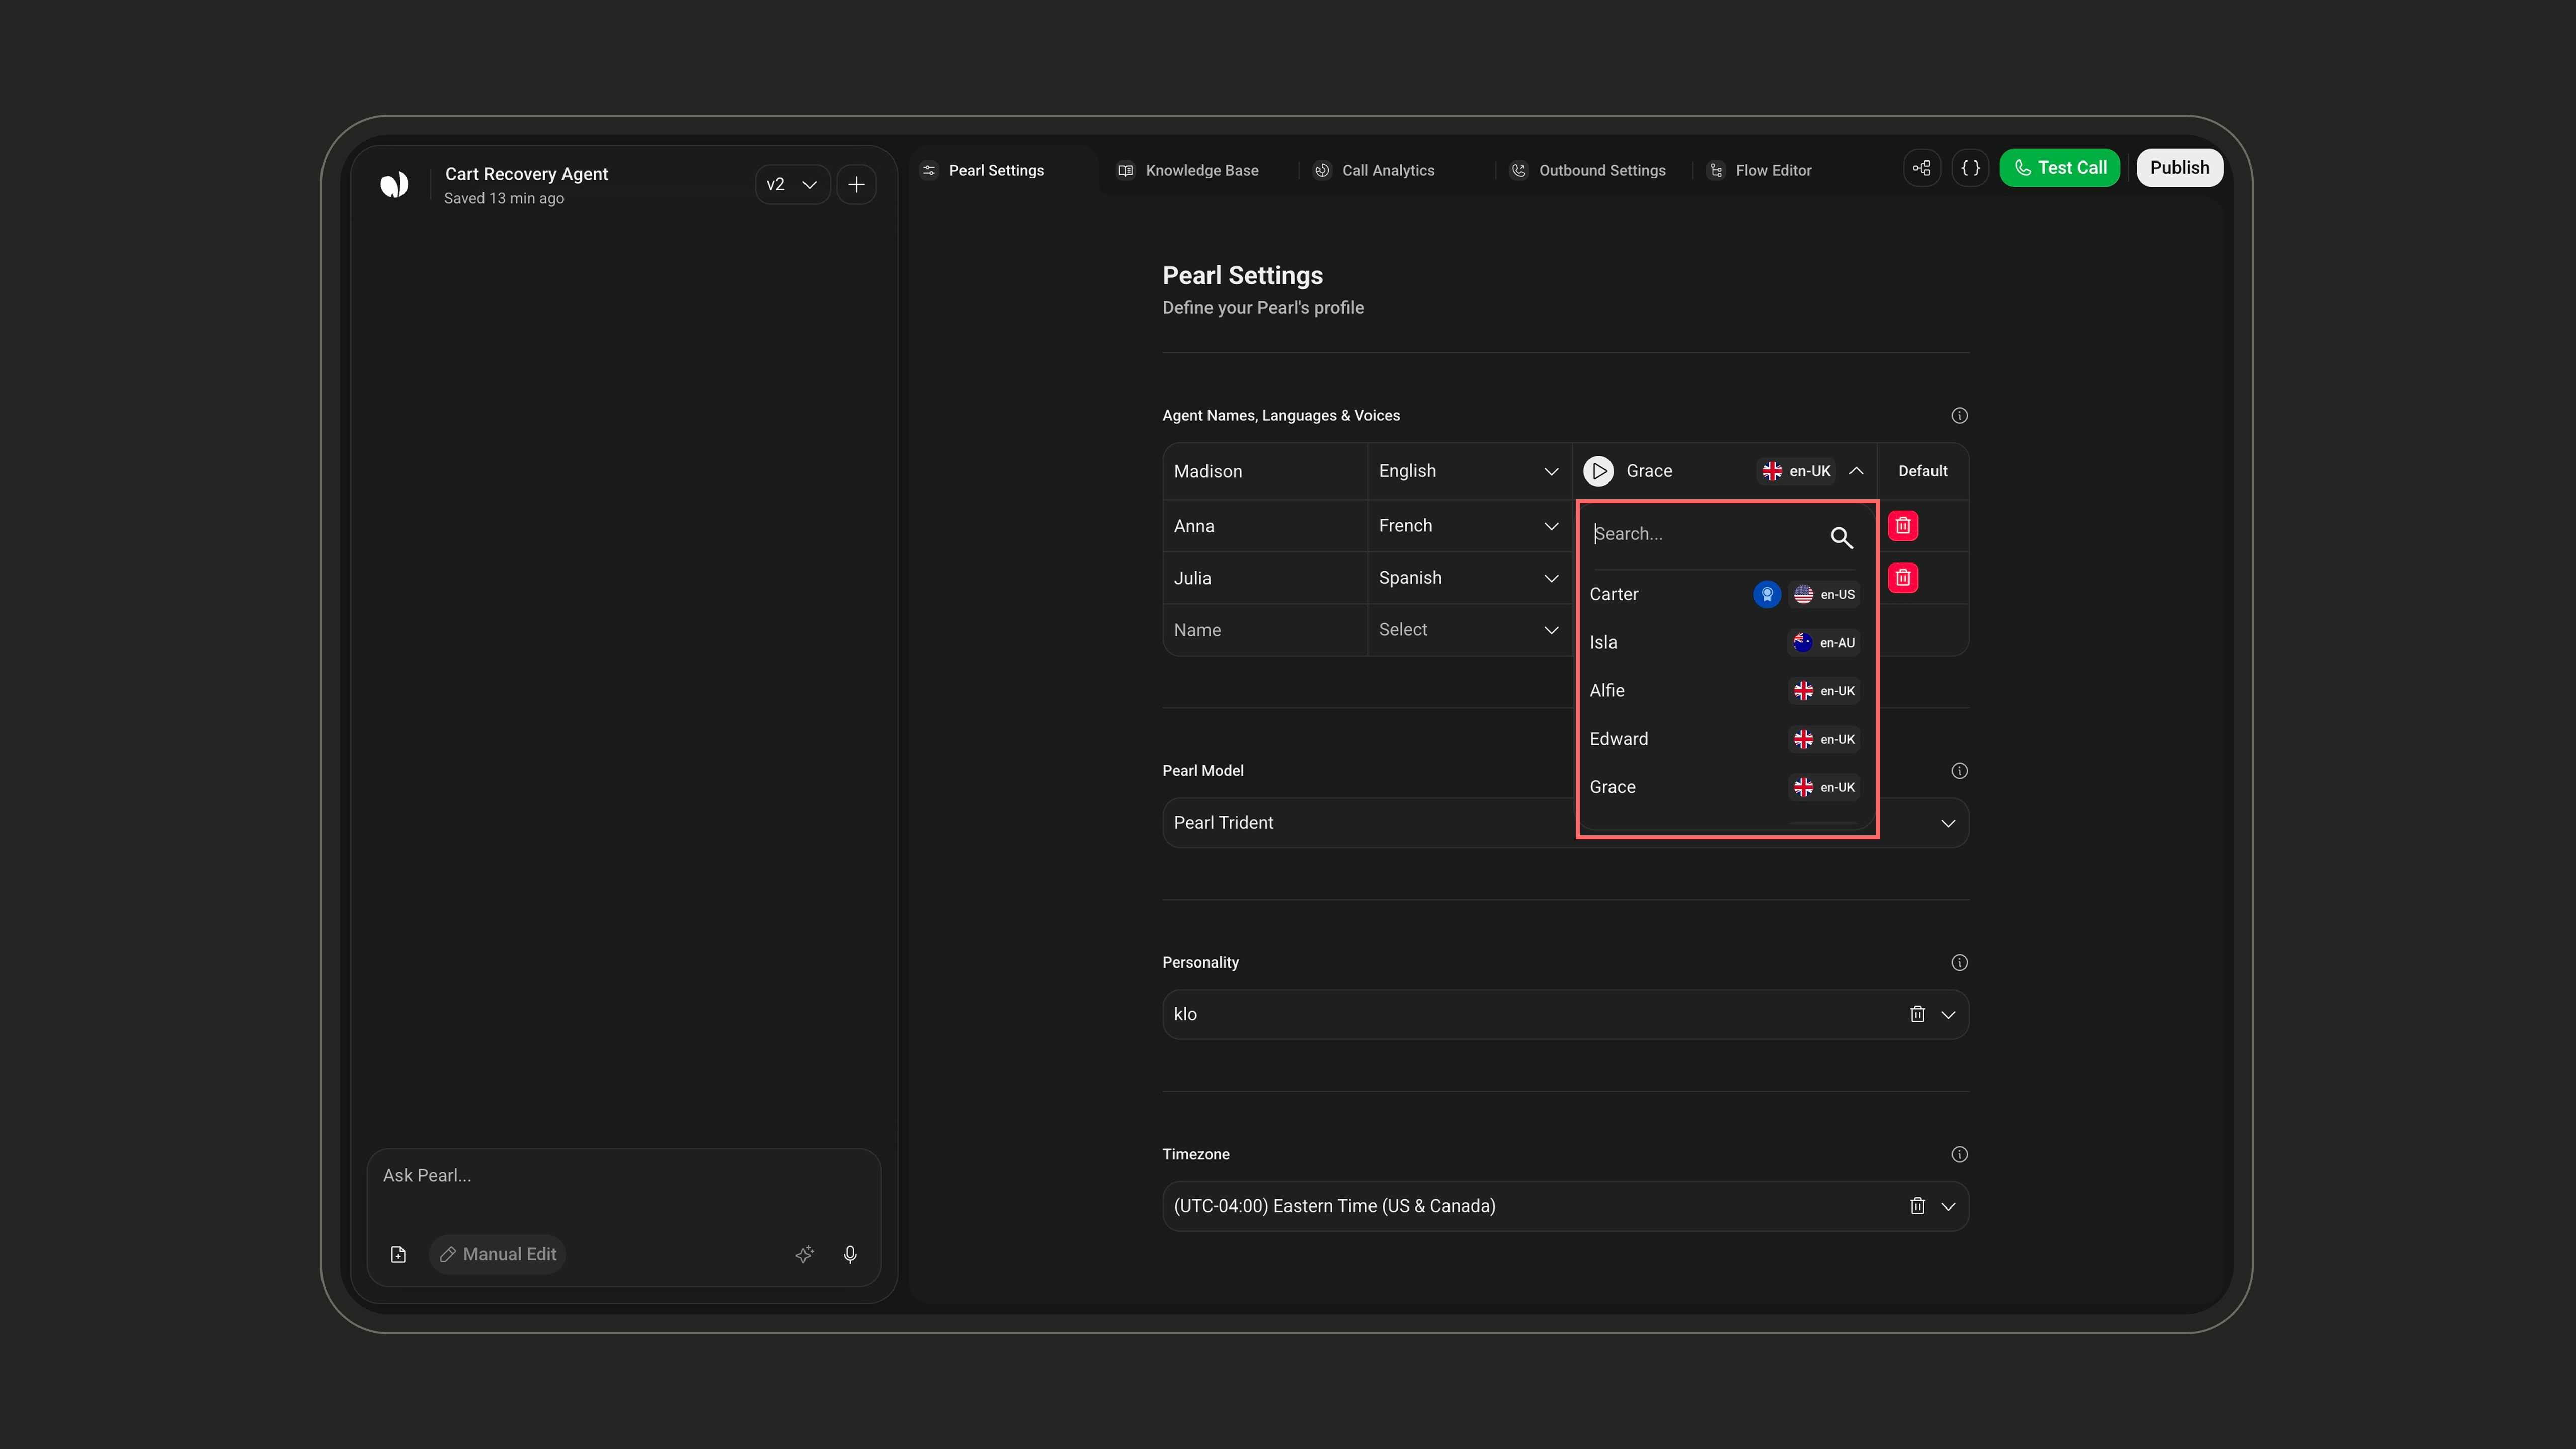Click the Pearl logo icon
Screen dimensions: 2576x1449
[394, 184]
